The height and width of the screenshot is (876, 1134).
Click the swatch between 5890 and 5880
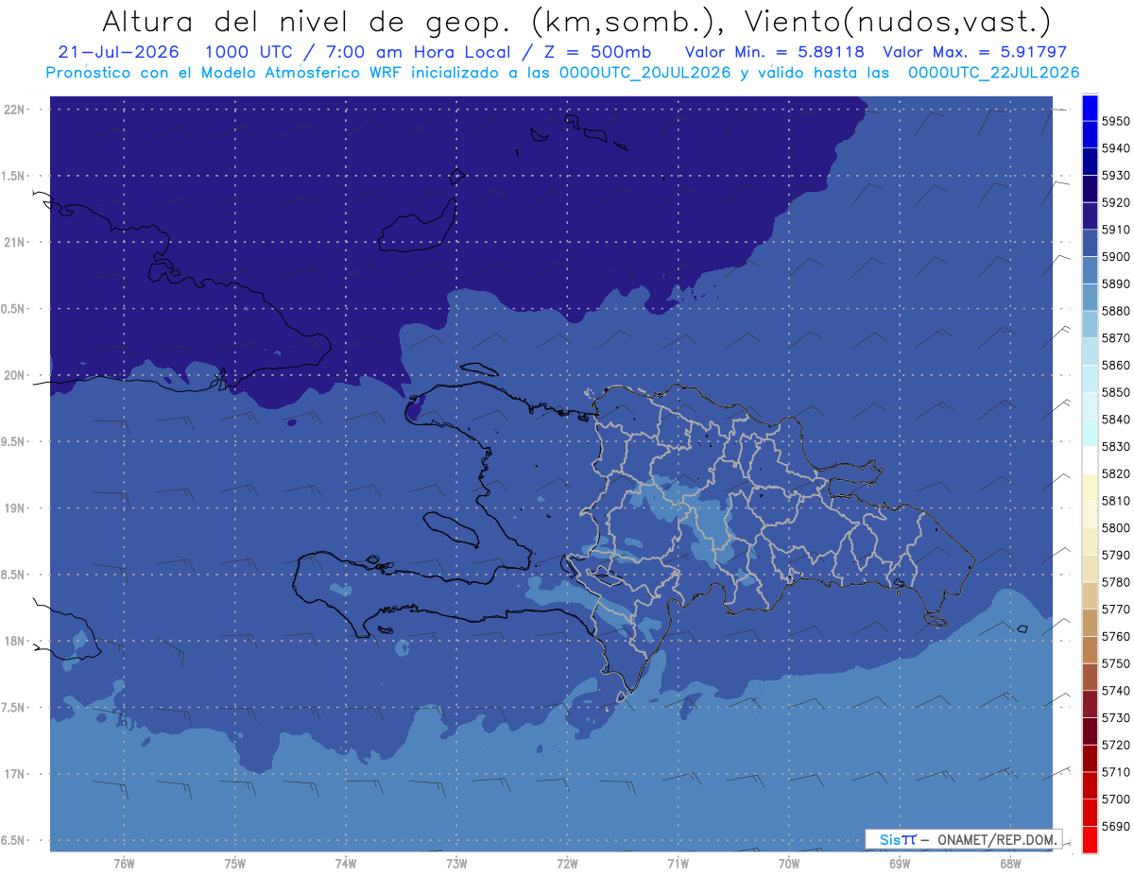click(1090, 298)
